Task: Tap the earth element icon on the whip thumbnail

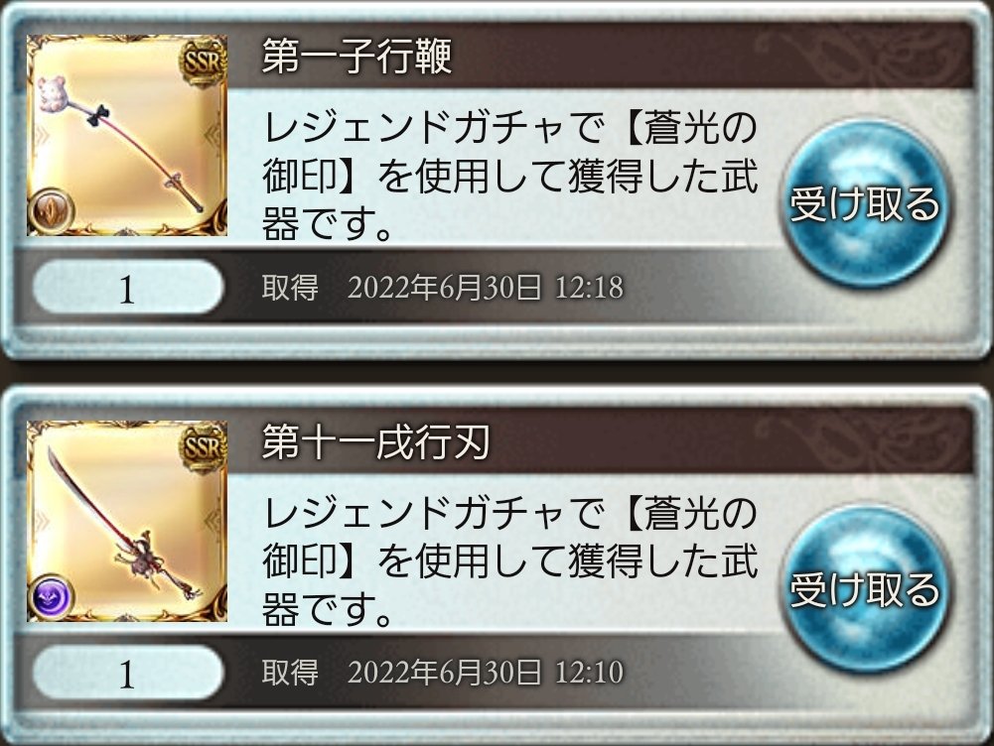Action: coord(52,211)
